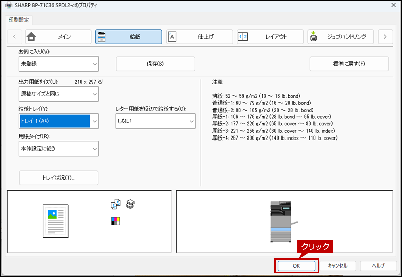
Task: Click the stacked sheets icon in preview
Action: 130,204
